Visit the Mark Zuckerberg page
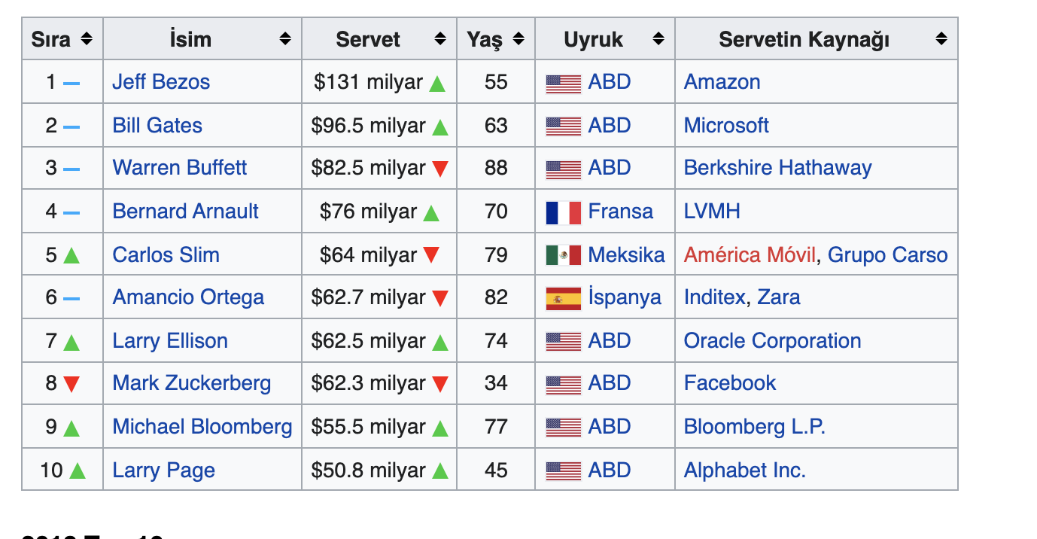Image resolution: width=1037 pixels, height=539 pixels. tap(191, 383)
